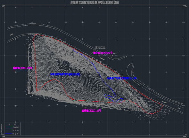Click the red boundary's far eastern corner

pyautogui.click(x=163, y=105)
